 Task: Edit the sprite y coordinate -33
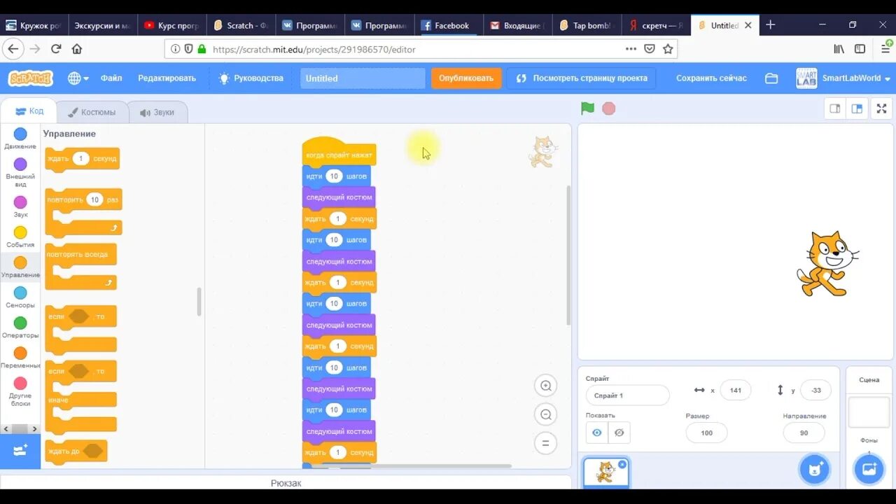(815, 390)
